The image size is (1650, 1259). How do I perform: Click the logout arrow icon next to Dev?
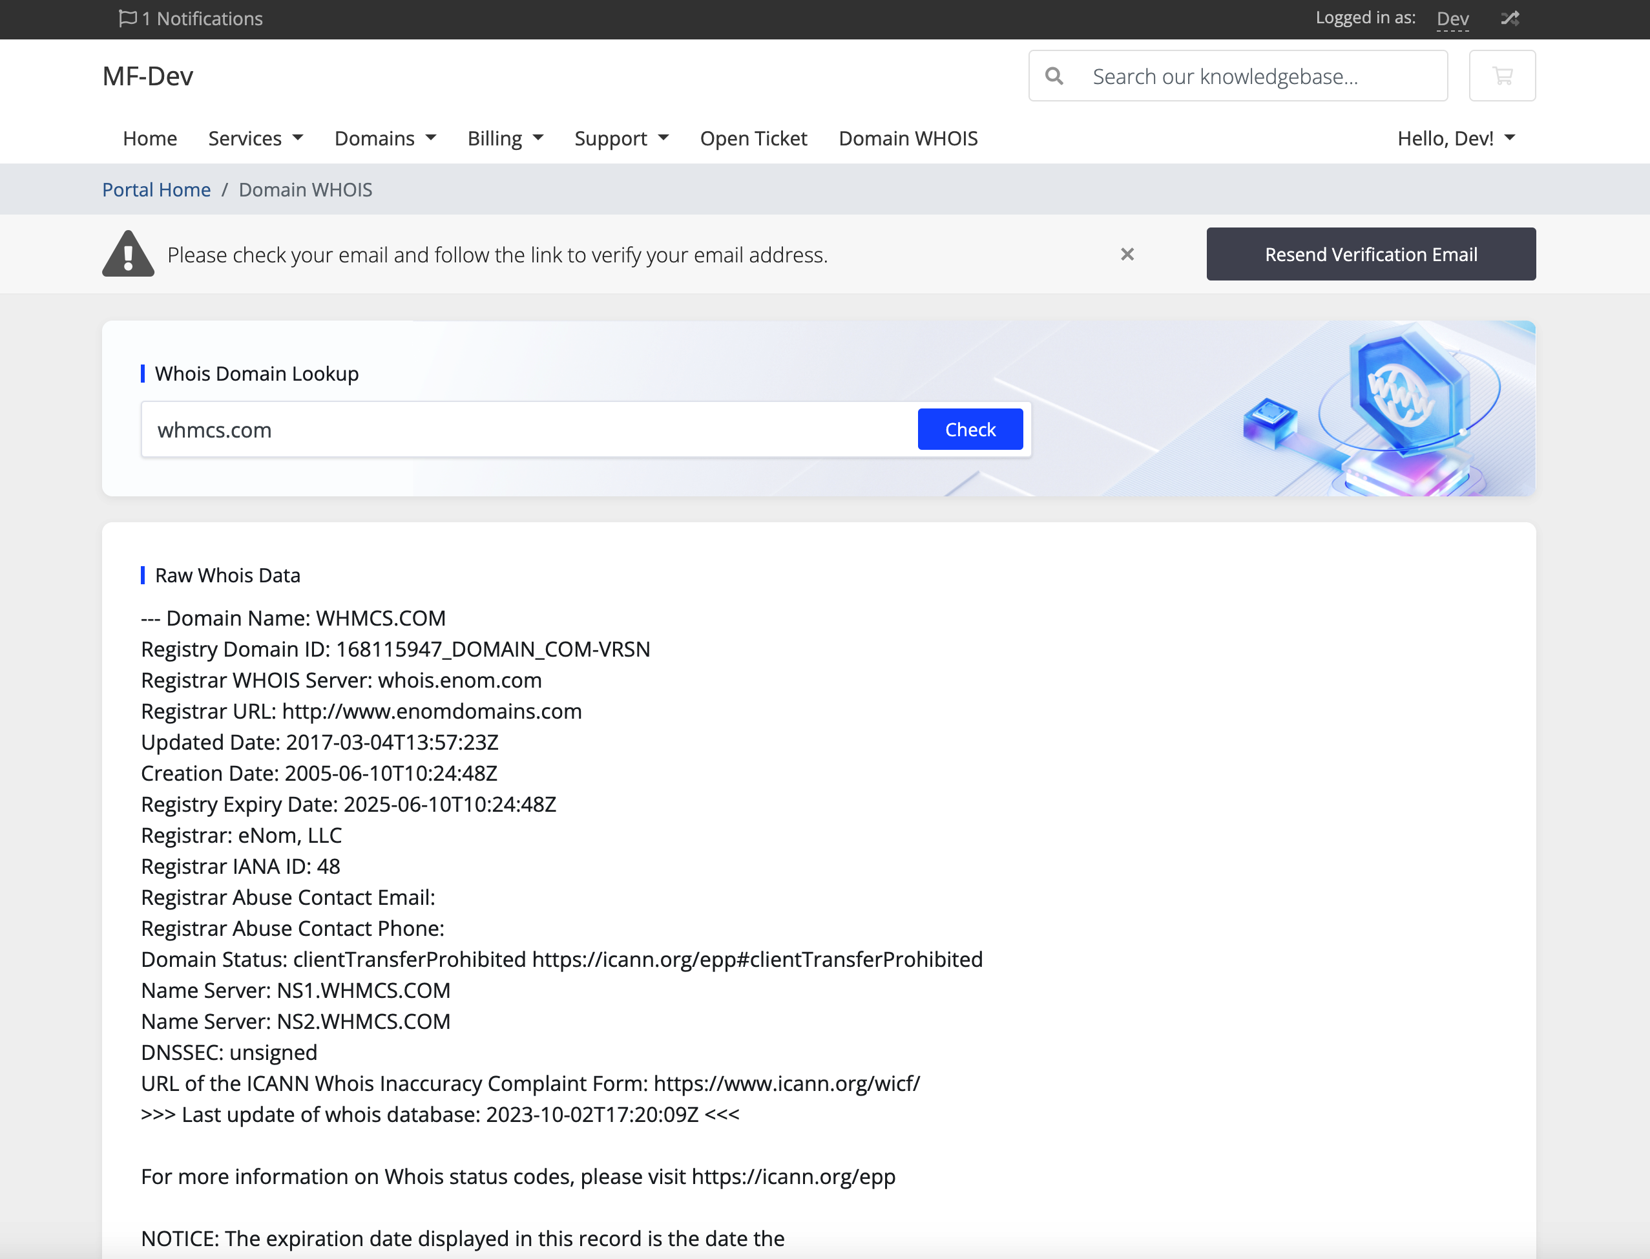pos(1509,19)
